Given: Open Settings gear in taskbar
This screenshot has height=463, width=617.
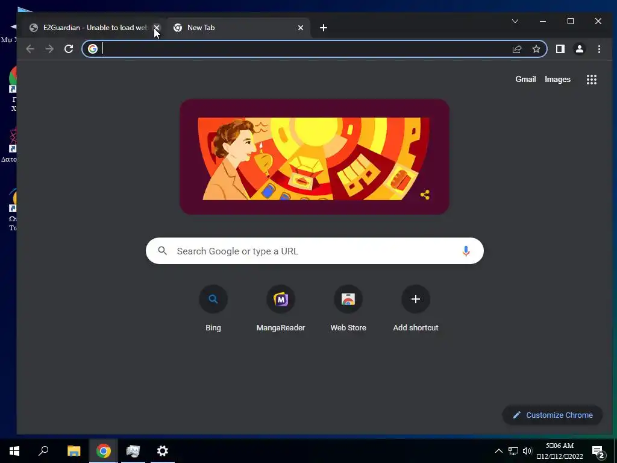Looking at the screenshot, I should 163,451.
